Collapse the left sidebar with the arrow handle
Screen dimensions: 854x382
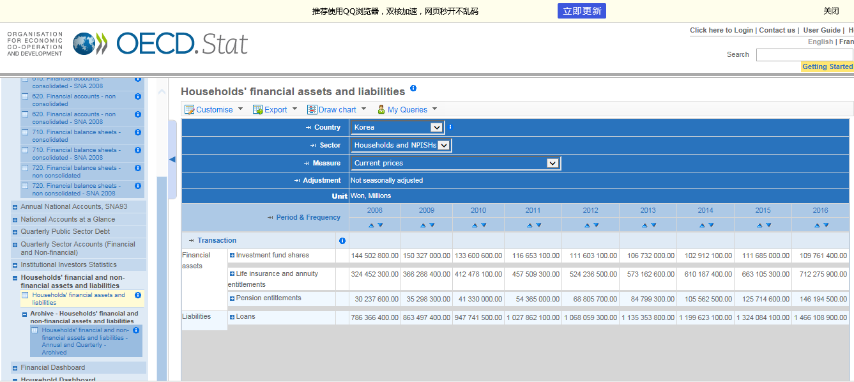(x=172, y=160)
